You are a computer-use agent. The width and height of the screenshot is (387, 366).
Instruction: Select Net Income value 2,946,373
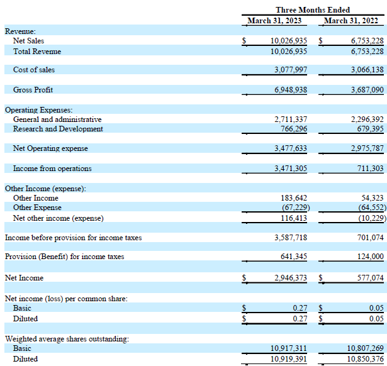[x=291, y=278]
